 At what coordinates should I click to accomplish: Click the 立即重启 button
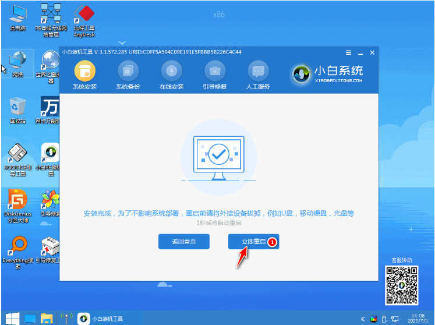pyautogui.click(x=253, y=242)
